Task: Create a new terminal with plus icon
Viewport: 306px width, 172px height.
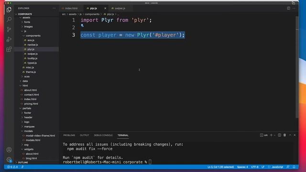Action: [271, 135]
